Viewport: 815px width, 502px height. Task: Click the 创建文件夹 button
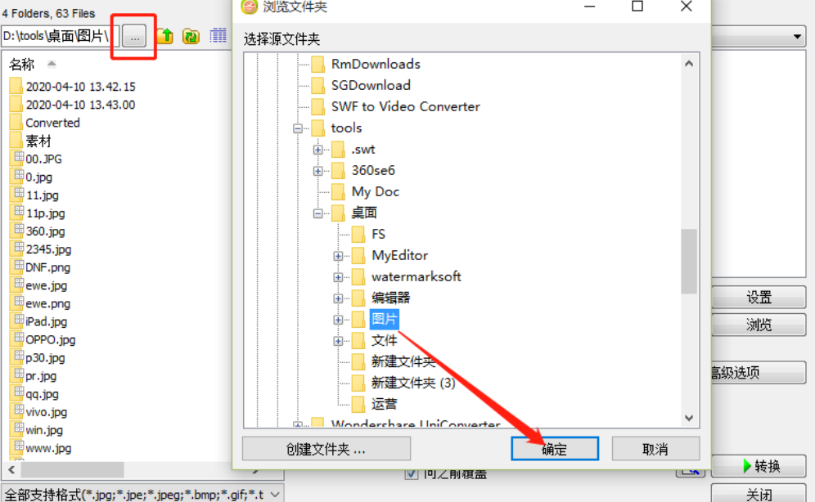point(326,449)
